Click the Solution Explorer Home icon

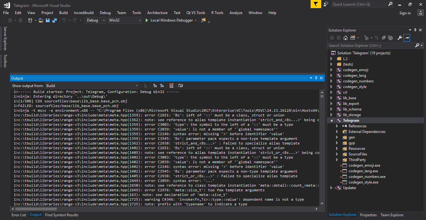pos(345,38)
